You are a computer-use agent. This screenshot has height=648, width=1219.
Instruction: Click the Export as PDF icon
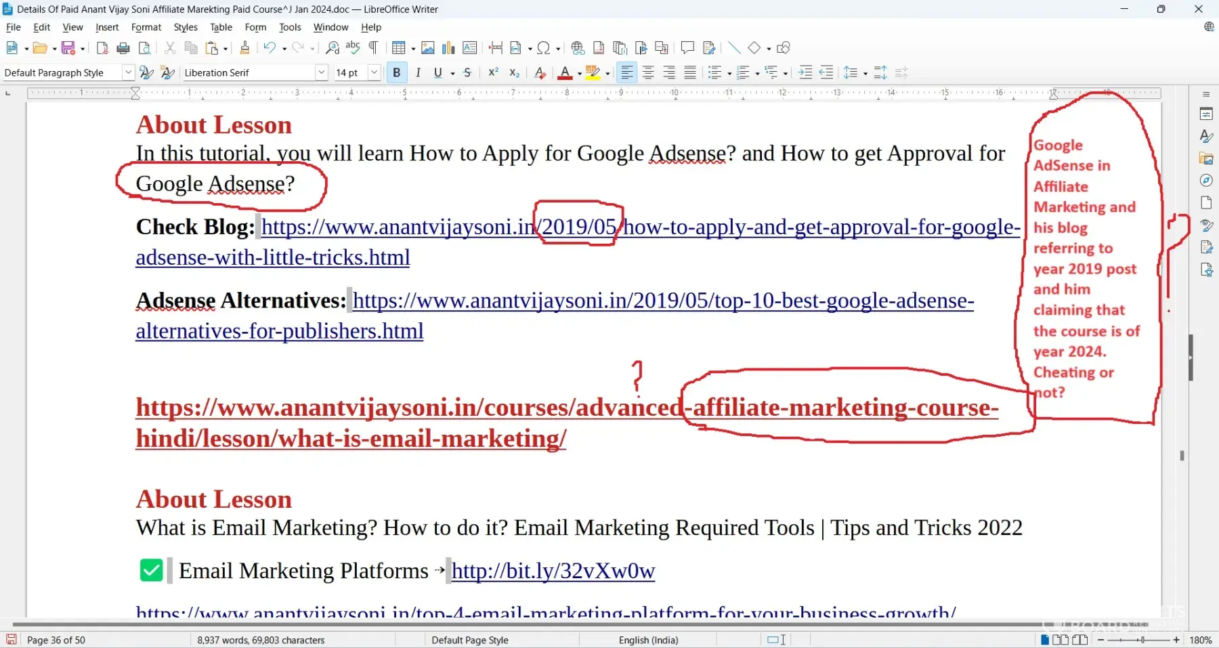pyautogui.click(x=102, y=48)
